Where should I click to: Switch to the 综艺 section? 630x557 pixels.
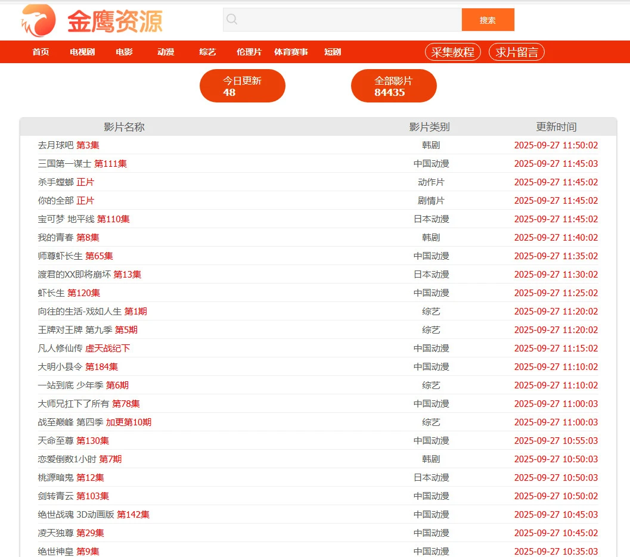[x=207, y=52]
